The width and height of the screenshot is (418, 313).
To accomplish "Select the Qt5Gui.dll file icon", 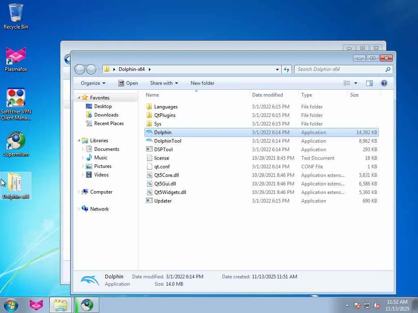I will [x=149, y=184].
